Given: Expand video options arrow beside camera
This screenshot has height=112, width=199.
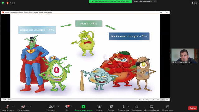Looking at the screenshot, I should tap(30, 107).
